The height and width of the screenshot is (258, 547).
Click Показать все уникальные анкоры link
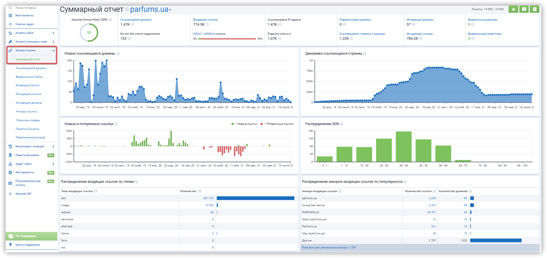[x=329, y=248]
